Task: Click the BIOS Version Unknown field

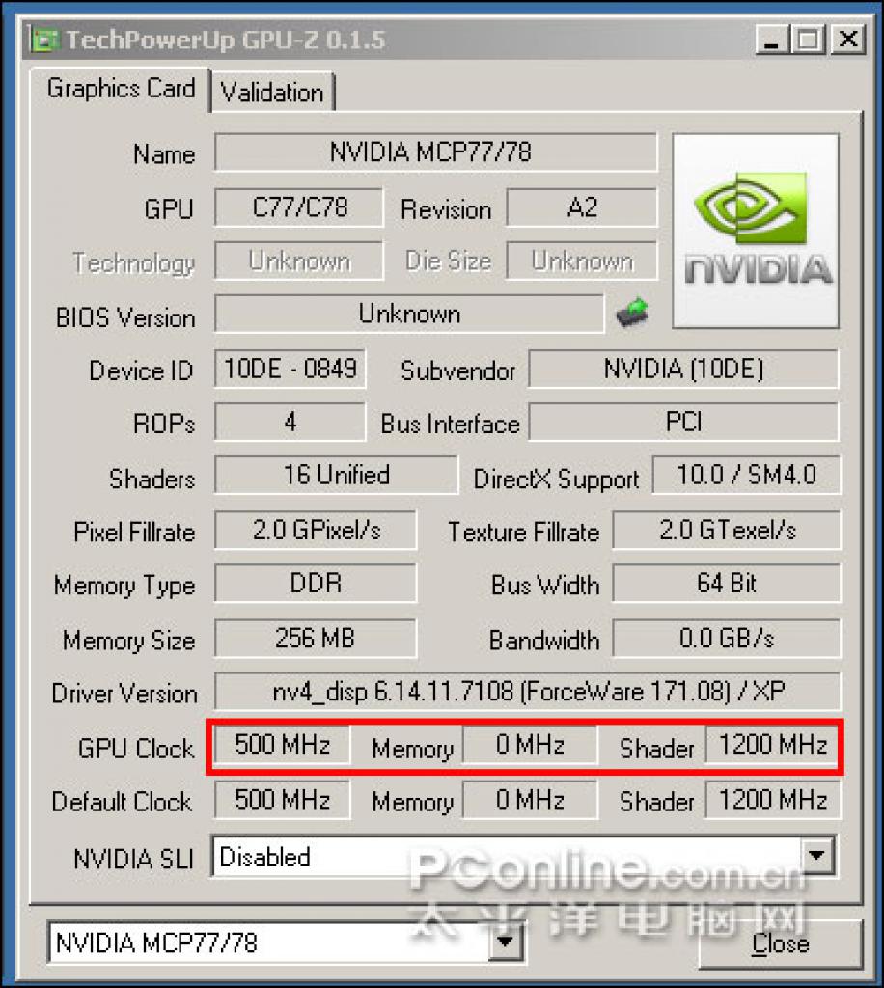Action: (409, 314)
